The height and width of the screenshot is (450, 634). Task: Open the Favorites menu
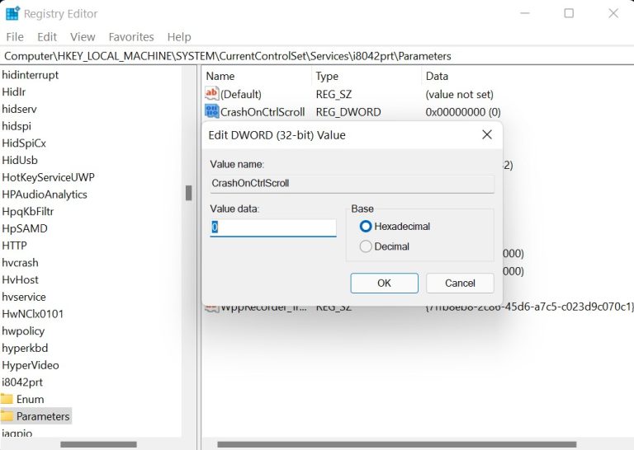pyautogui.click(x=131, y=37)
